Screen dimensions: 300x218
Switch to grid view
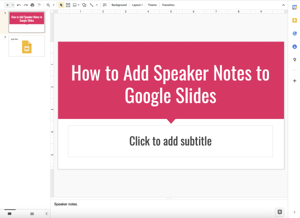click(32, 213)
